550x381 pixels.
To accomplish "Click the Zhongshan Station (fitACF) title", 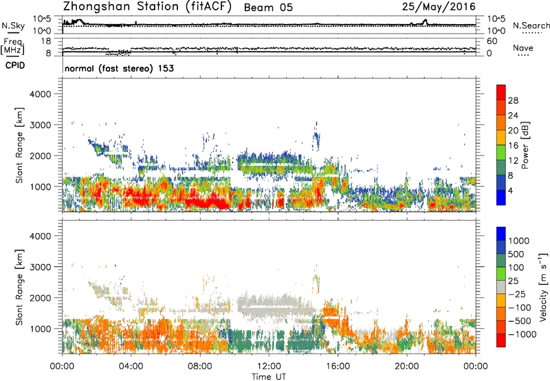I will (x=147, y=7).
